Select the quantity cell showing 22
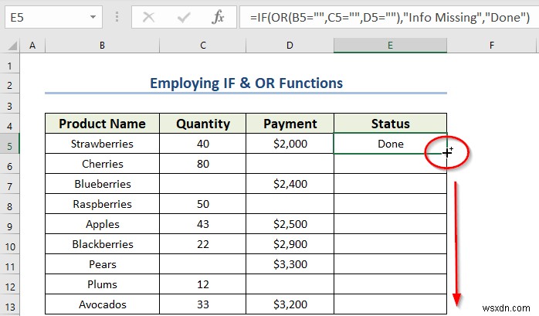Screen dimensions: 539x316 [x=203, y=244]
